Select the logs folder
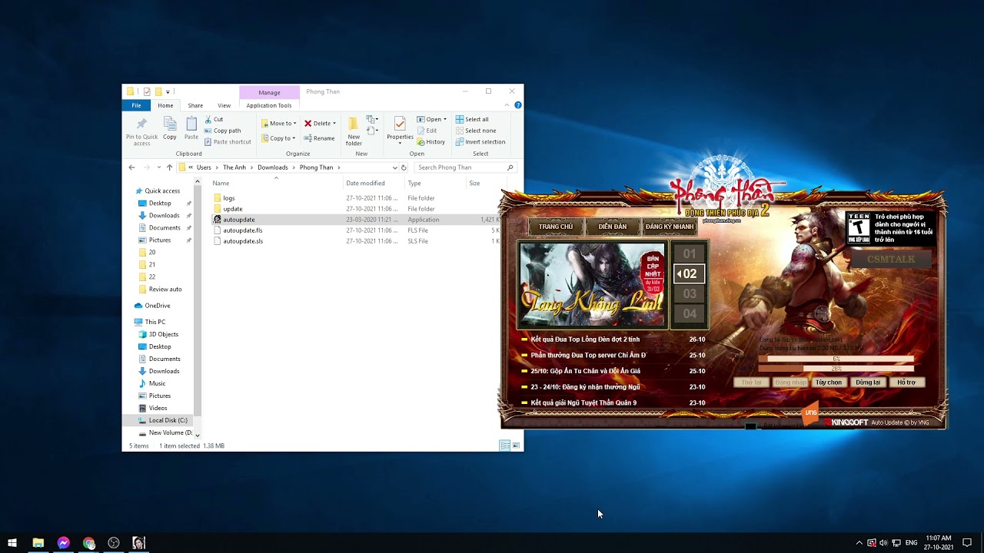This screenshot has width=984, height=553. (x=229, y=198)
